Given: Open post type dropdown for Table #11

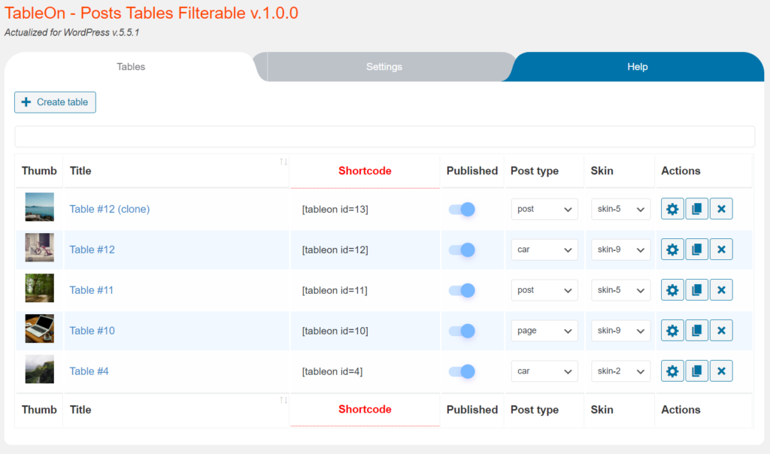Looking at the screenshot, I should coord(544,290).
